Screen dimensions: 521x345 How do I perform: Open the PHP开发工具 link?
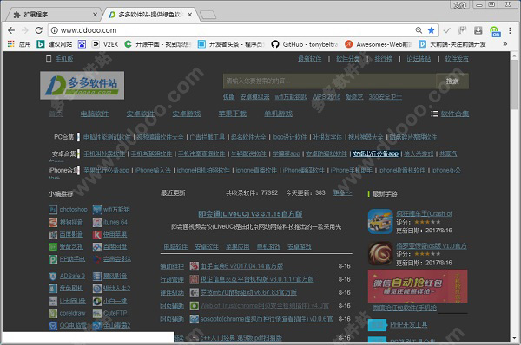[x=409, y=324]
